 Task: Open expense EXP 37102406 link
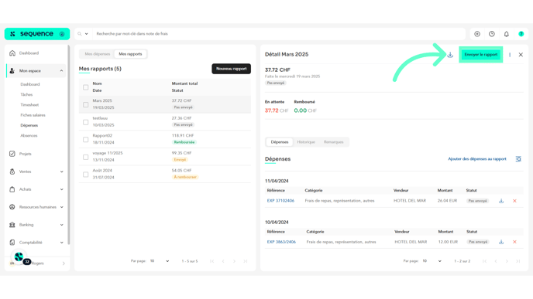click(x=280, y=201)
